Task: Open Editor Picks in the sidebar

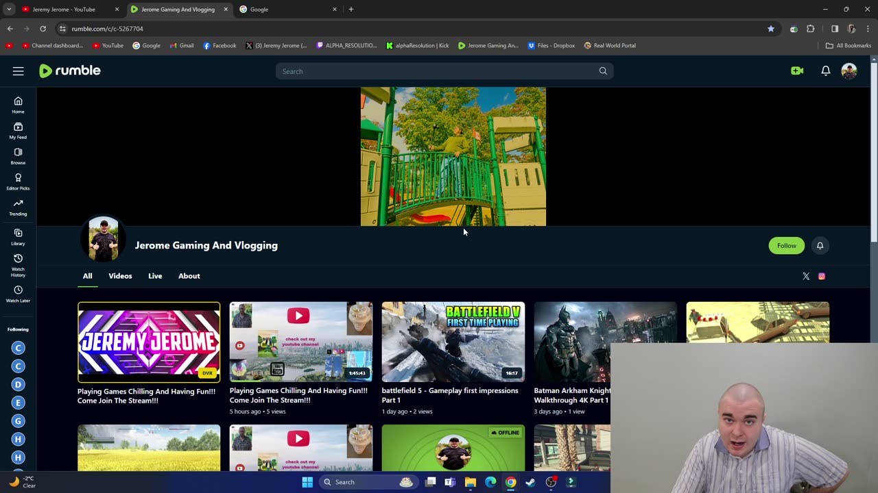Action: coord(18,181)
